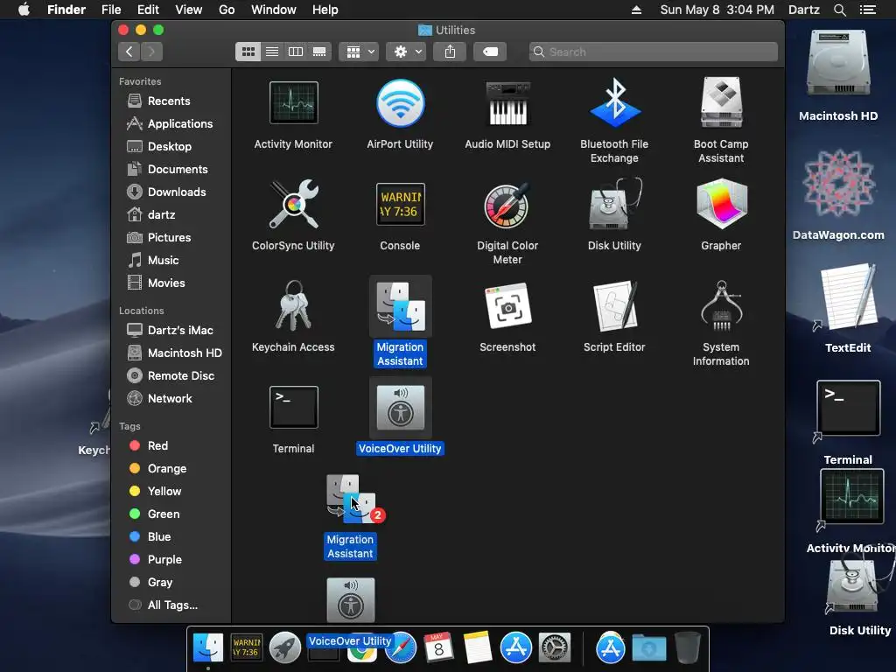Open the View menu
Screen dimensions: 896x672
point(189,10)
